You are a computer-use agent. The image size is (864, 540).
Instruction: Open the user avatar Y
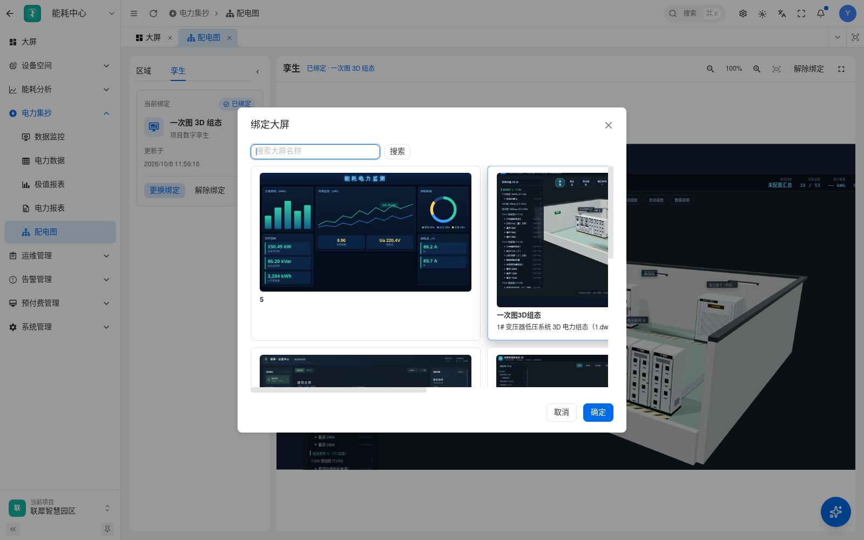click(848, 13)
